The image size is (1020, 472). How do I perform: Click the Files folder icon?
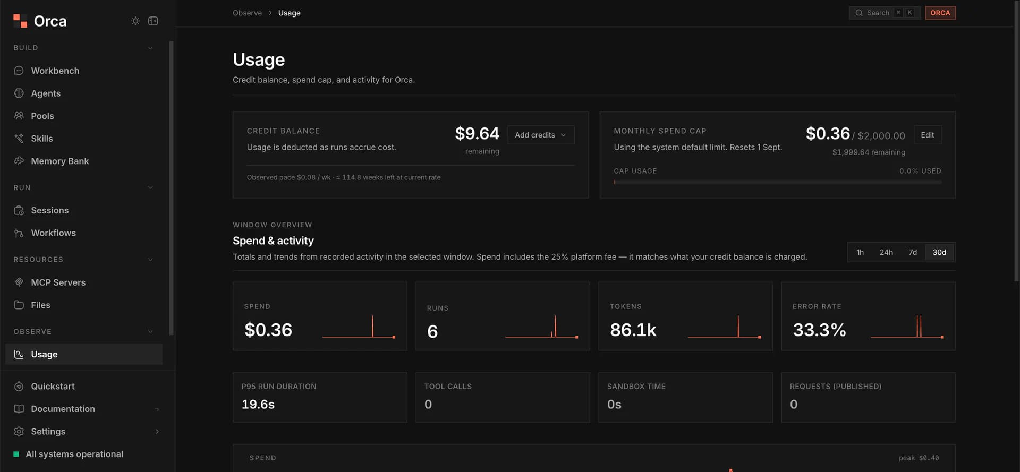coord(19,305)
